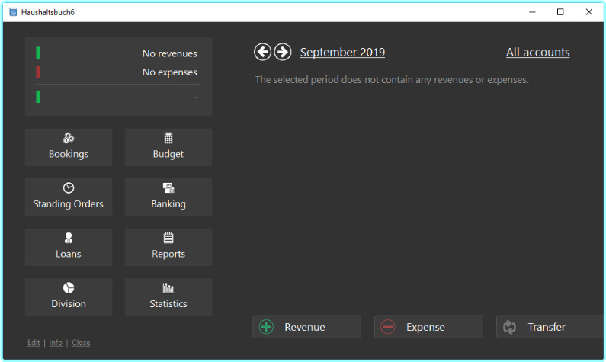
Task: Open the Budget calculator section
Action: (168, 147)
